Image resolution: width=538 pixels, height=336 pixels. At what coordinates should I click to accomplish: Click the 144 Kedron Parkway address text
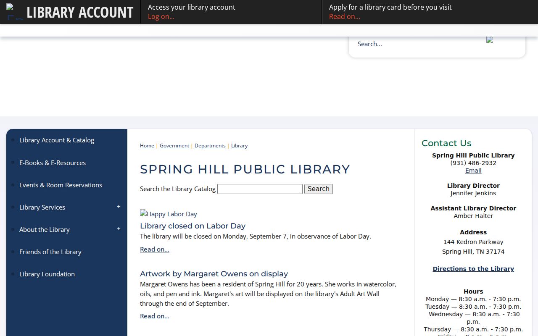click(x=473, y=242)
